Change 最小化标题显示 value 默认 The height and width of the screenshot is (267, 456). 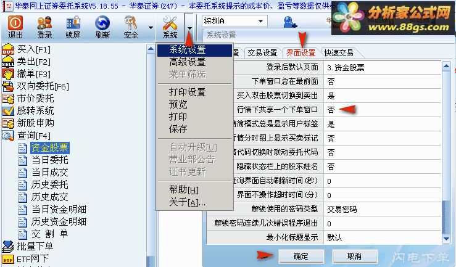[x=383, y=237]
